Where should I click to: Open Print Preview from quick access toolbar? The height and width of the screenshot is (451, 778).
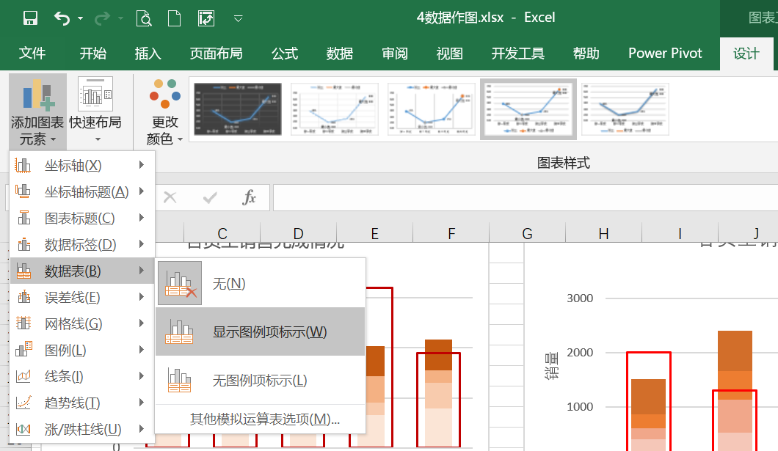tap(144, 18)
